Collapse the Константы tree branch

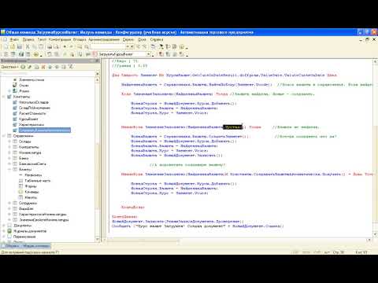(4, 97)
